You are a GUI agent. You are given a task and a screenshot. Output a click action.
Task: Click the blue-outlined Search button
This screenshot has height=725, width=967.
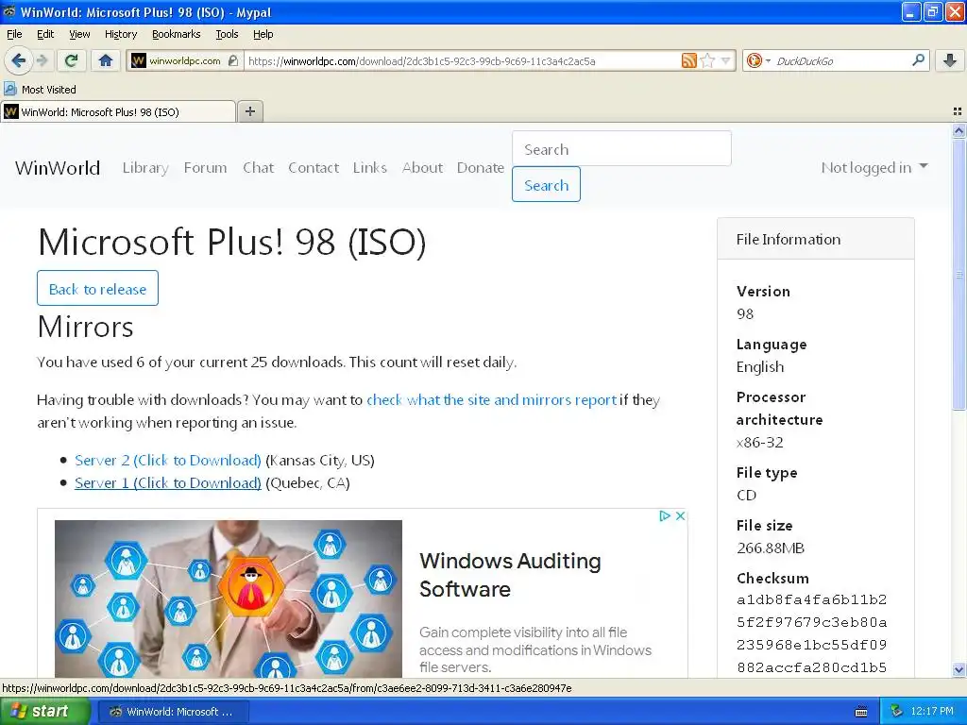point(546,184)
